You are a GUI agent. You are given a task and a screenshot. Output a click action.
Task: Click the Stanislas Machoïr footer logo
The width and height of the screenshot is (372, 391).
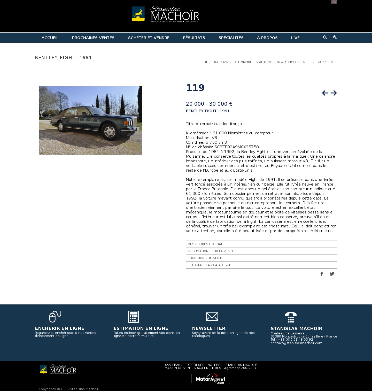pyautogui.click(x=58, y=370)
